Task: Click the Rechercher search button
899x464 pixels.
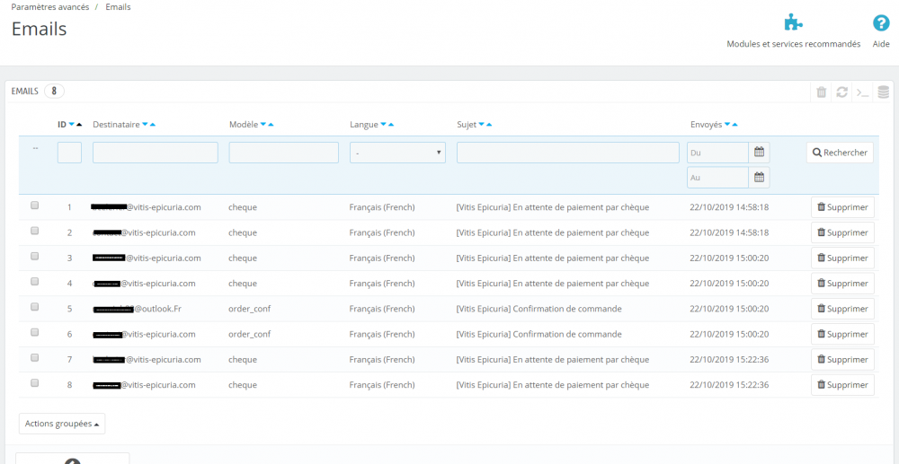Action: tap(840, 153)
